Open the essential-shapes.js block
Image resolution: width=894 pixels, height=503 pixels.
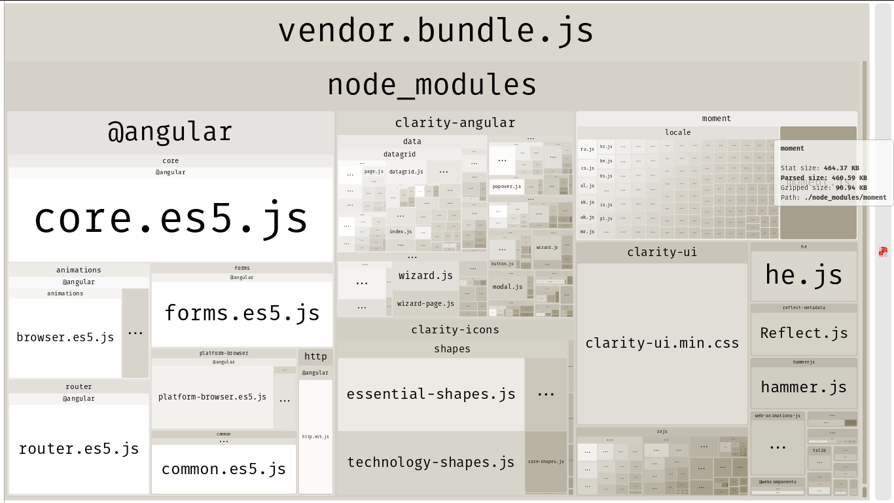pyautogui.click(x=431, y=394)
